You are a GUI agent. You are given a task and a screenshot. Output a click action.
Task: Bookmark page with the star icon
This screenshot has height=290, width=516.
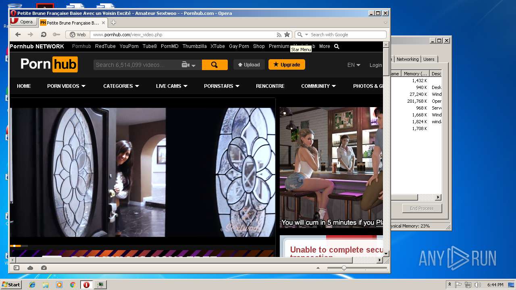[x=287, y=35]
